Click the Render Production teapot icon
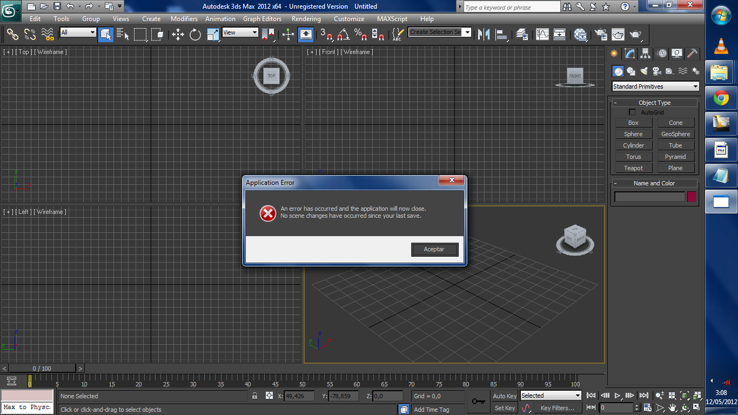 pos(636,35)
